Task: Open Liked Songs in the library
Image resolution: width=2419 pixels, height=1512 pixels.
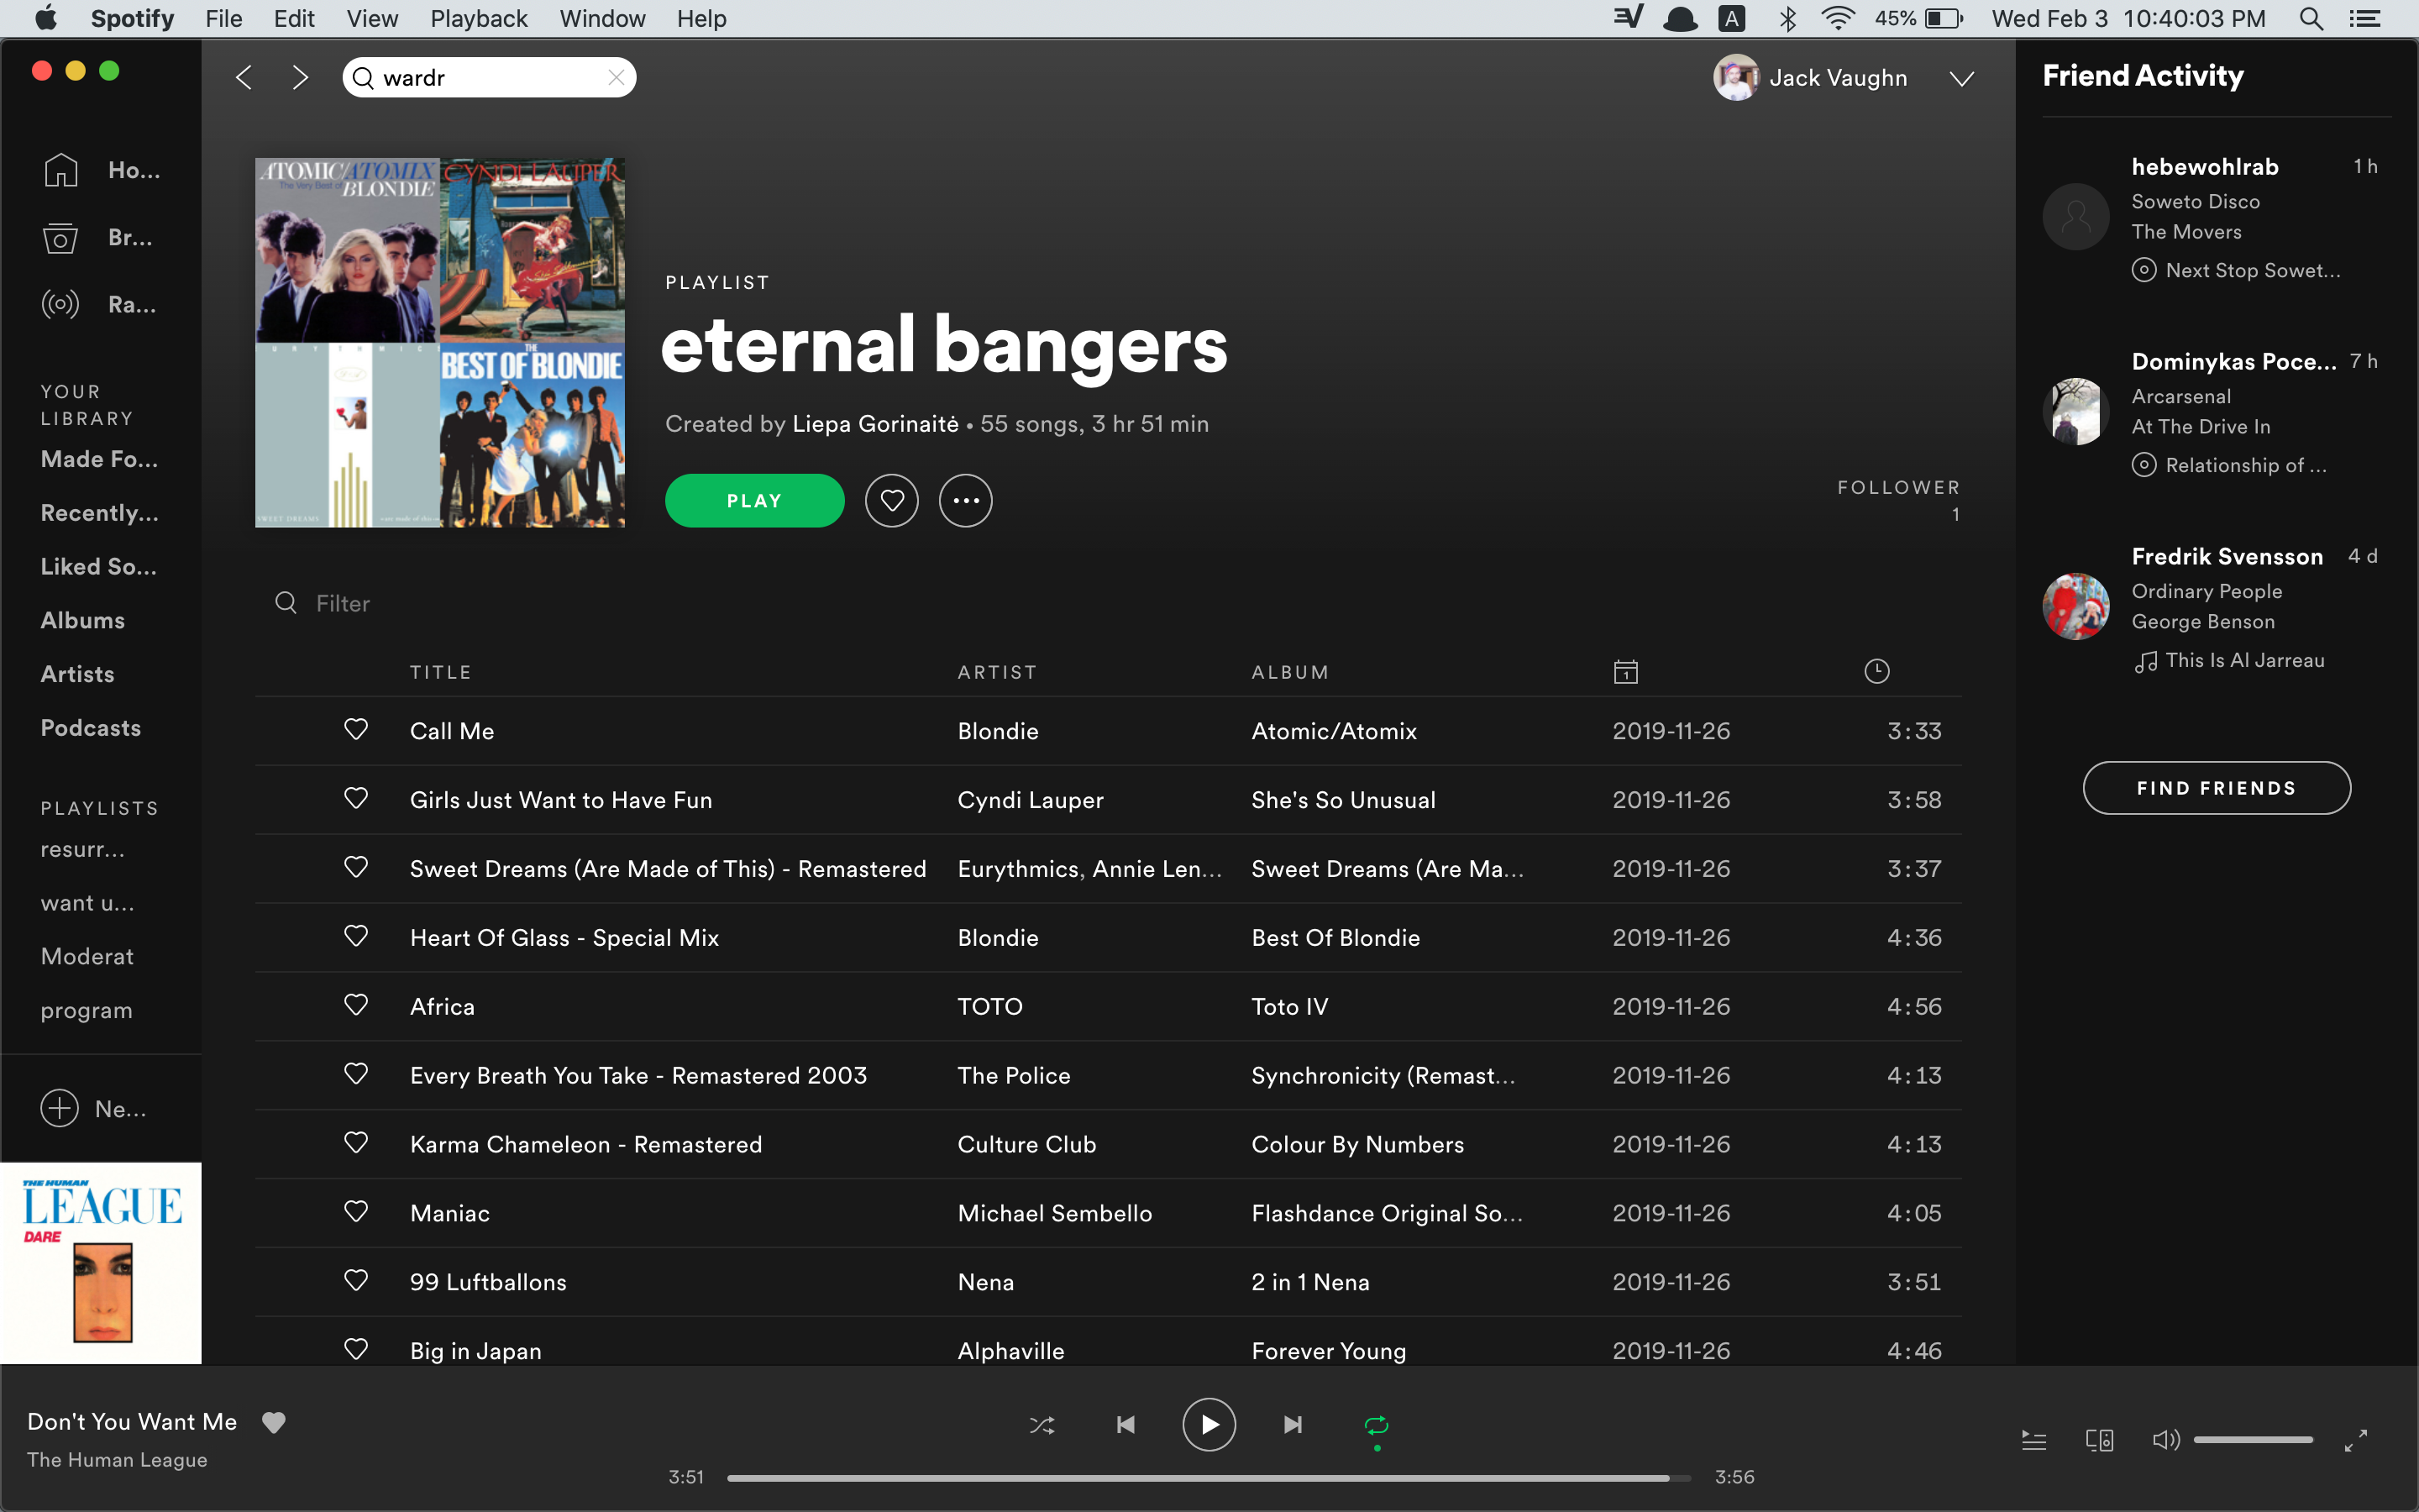Action: coord(99,566)
